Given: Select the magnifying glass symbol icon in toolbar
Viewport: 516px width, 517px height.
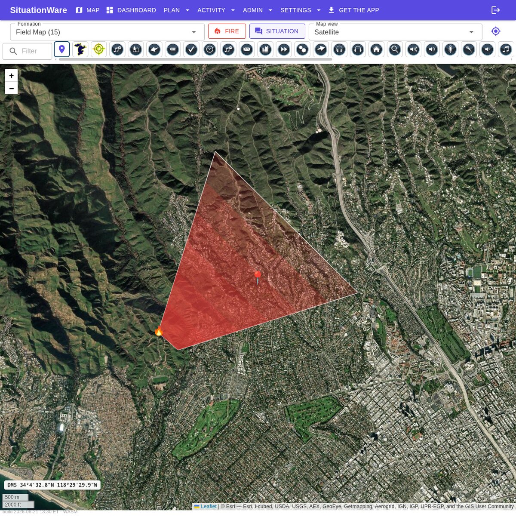Looking at the screenshot, I should [395, 49].
